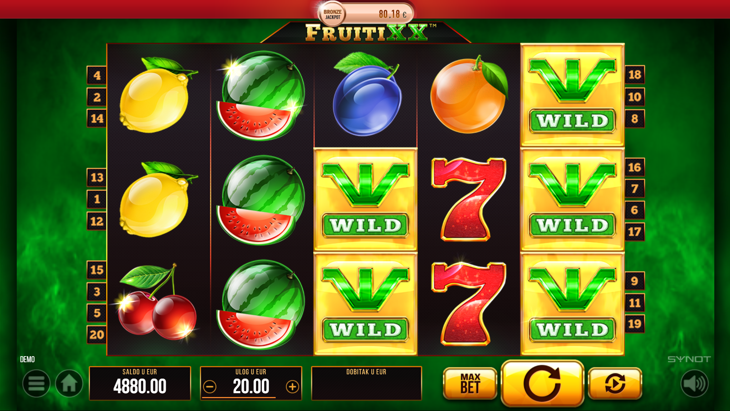Image resolution: width=730 pixels, height=411 pixels.
Task: Spin the reels with the big yellow button
Action: point(542,384)
